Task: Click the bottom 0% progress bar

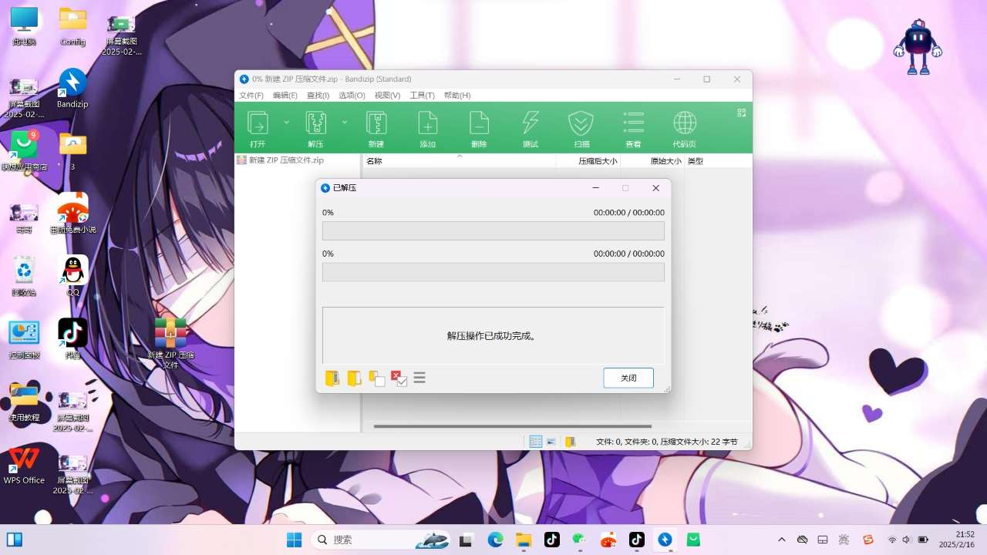Action: 493,272
